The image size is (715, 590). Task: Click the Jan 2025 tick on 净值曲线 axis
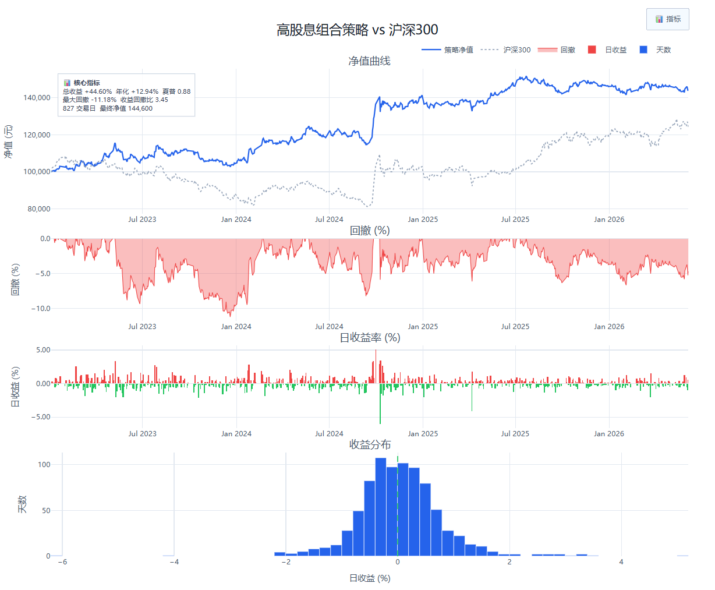(x=423, y=220)
